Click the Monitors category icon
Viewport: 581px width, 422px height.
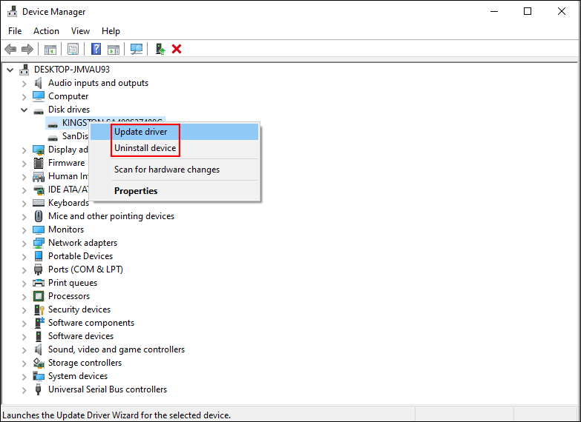click(39, 230)
